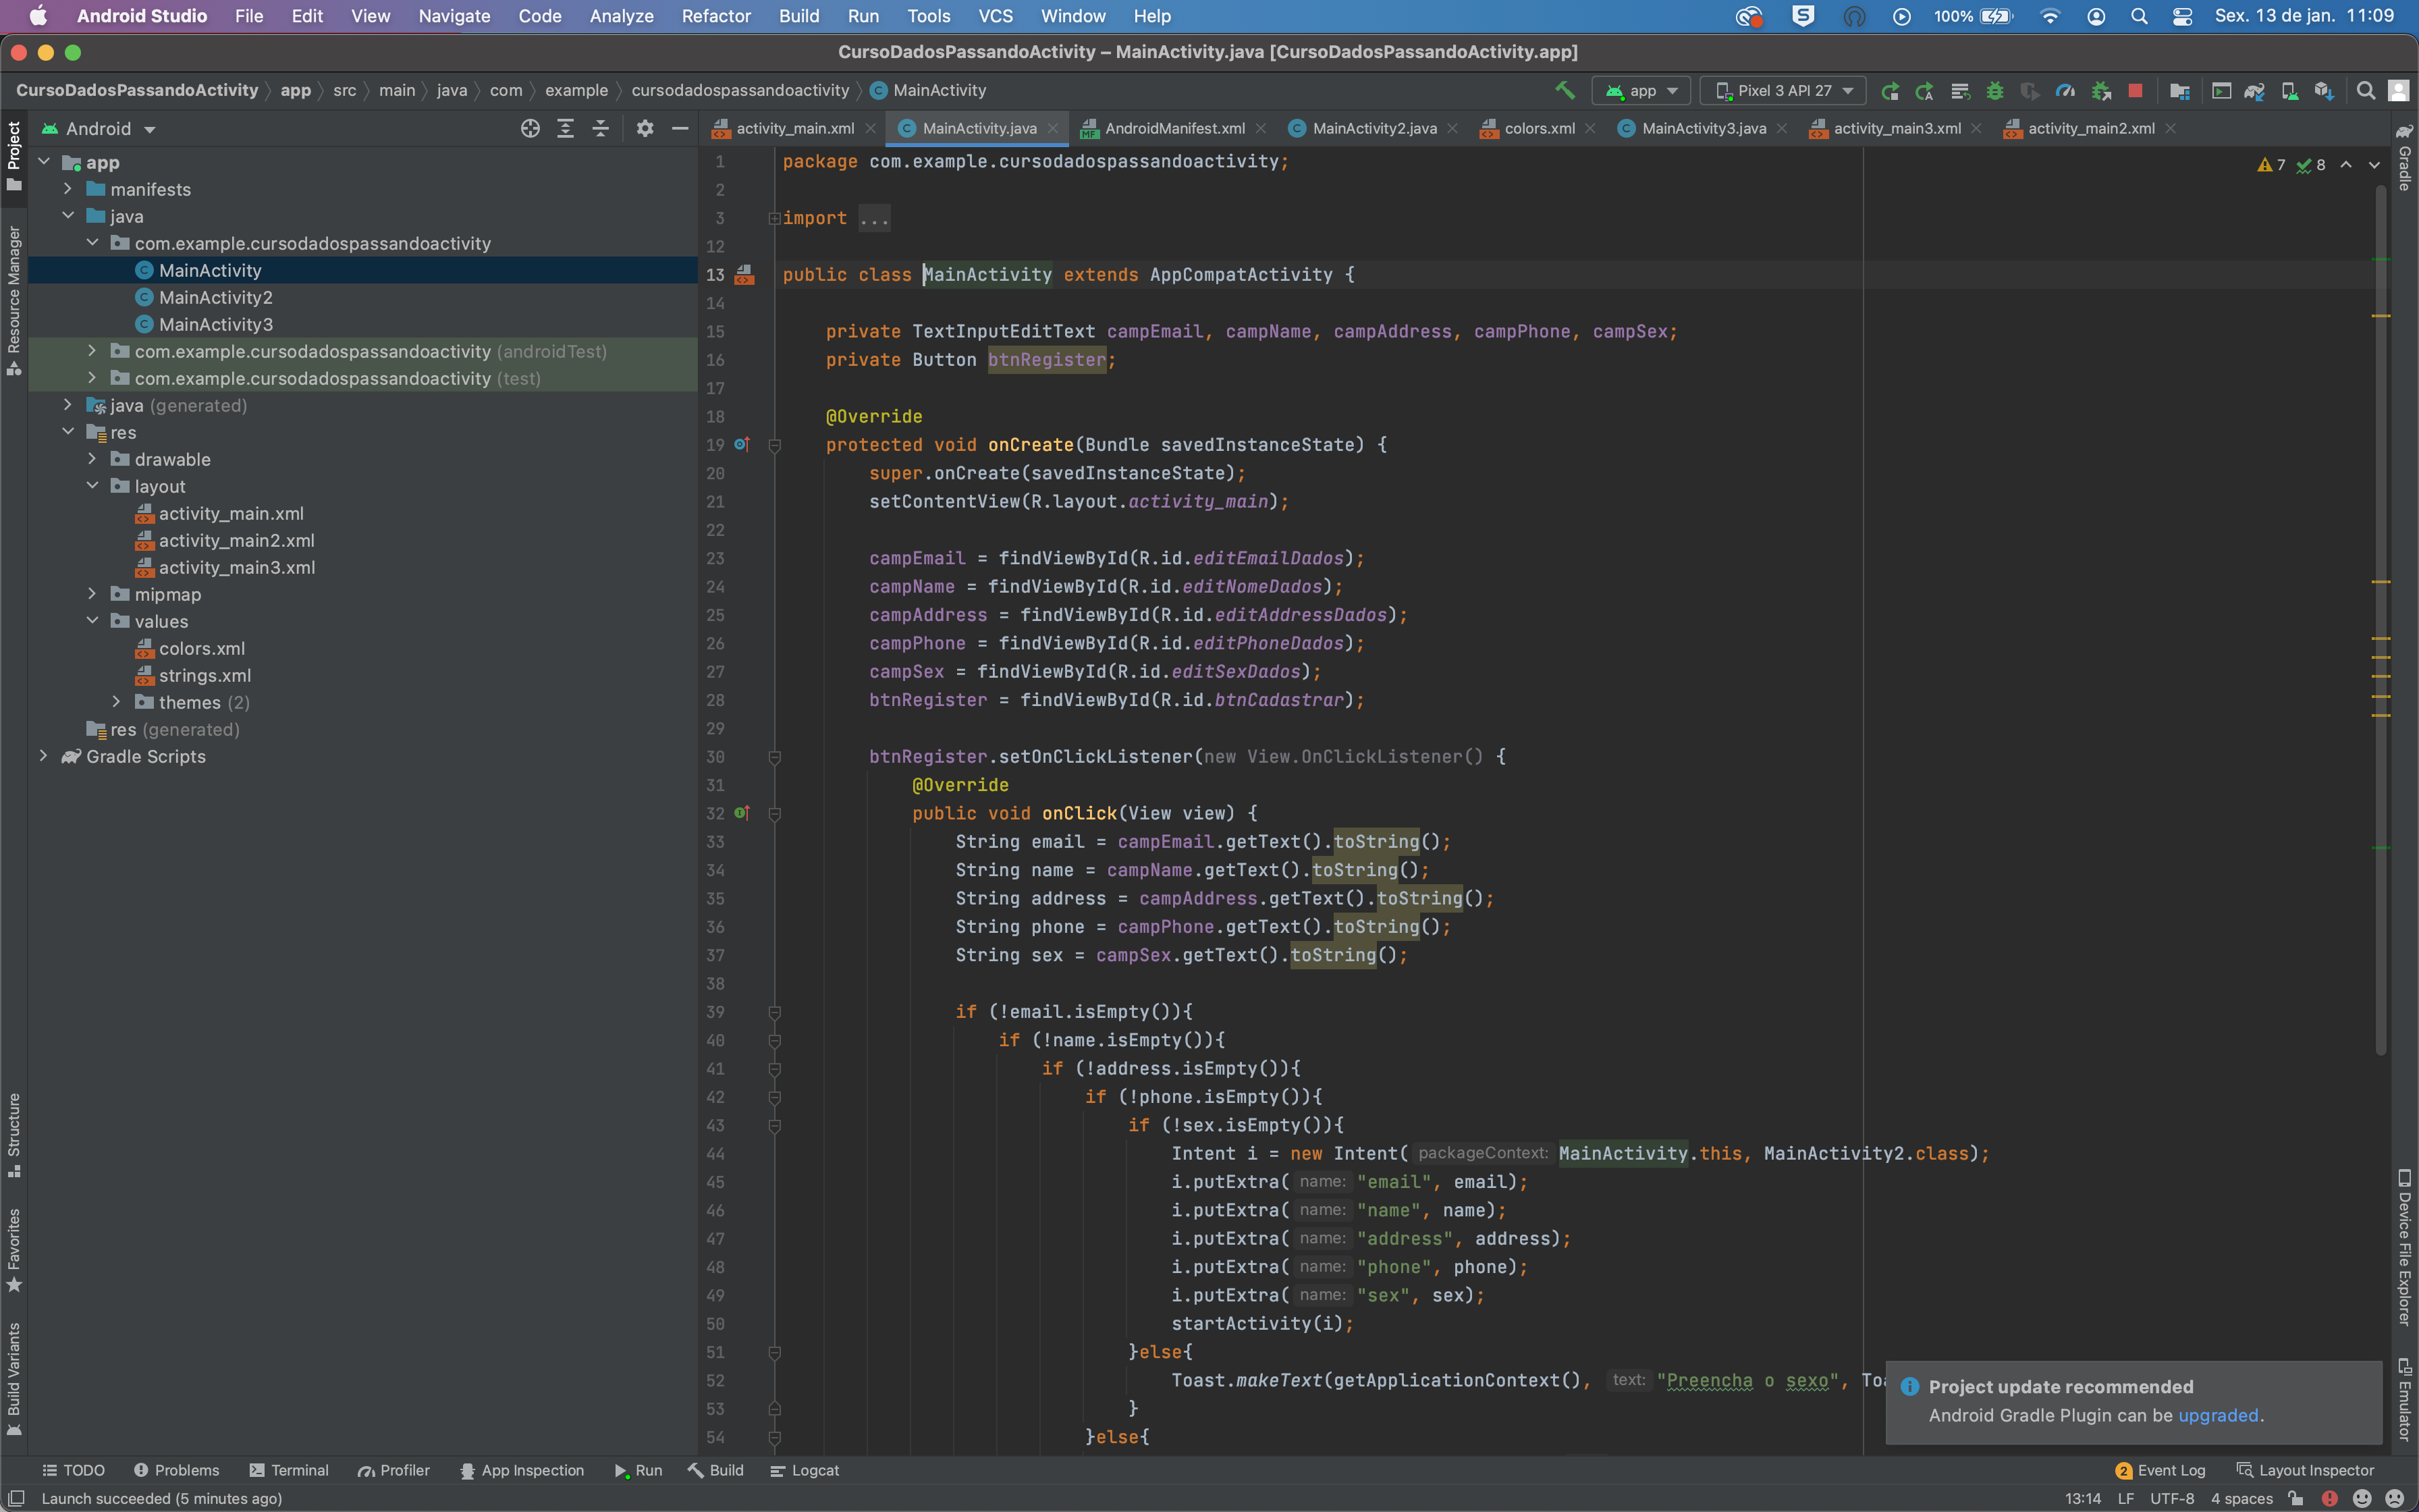Expand the manifests folder
This screenshot has height=1512, width=2419.
68,189
